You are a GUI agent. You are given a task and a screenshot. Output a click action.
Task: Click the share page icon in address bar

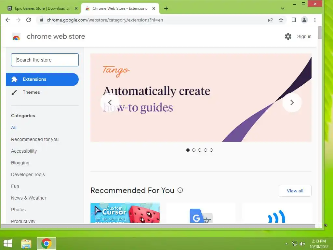(x=270, y=20)
